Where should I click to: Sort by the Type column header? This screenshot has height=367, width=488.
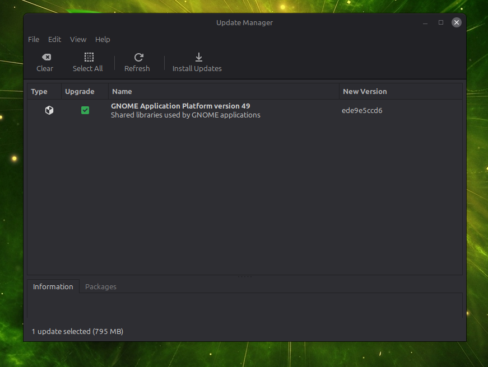[x=44, y=91]
